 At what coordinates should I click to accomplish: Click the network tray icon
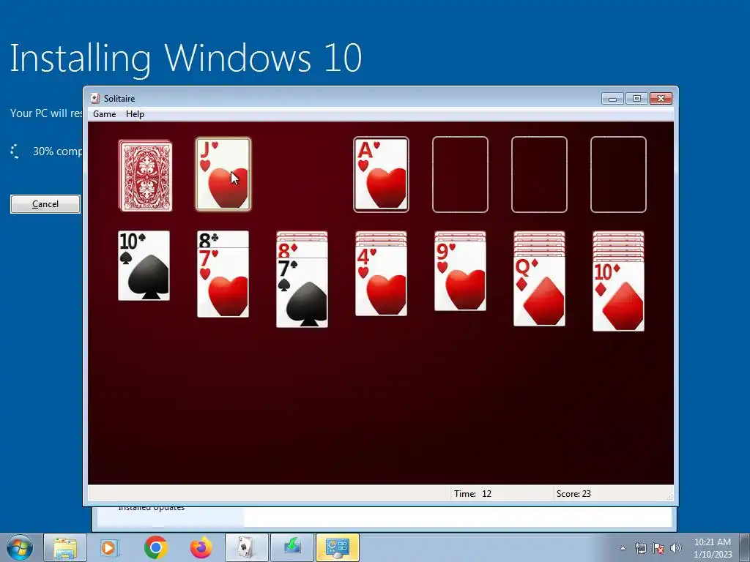click(640, 548)
